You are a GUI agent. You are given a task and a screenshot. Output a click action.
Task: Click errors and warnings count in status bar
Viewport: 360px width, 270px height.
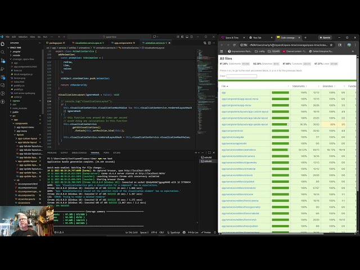(x=59, y=232)
